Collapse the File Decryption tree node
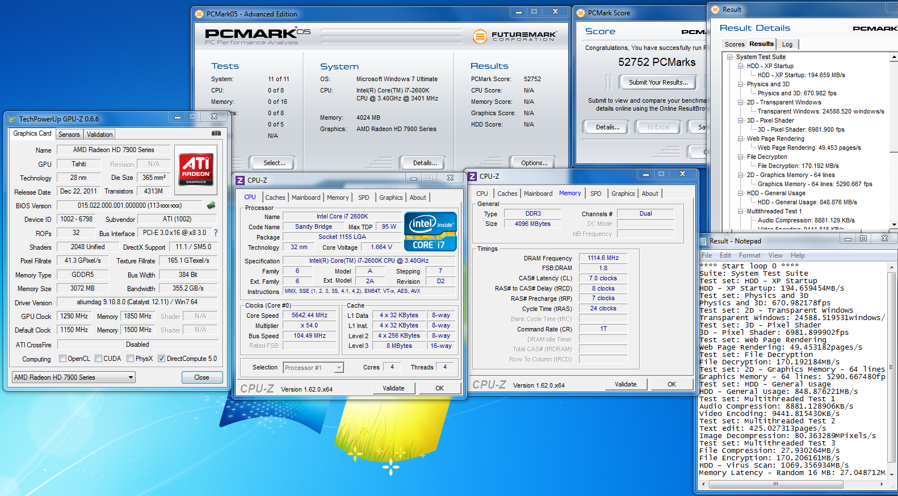This screenshot has height=496, width=898. click(741, 157)
